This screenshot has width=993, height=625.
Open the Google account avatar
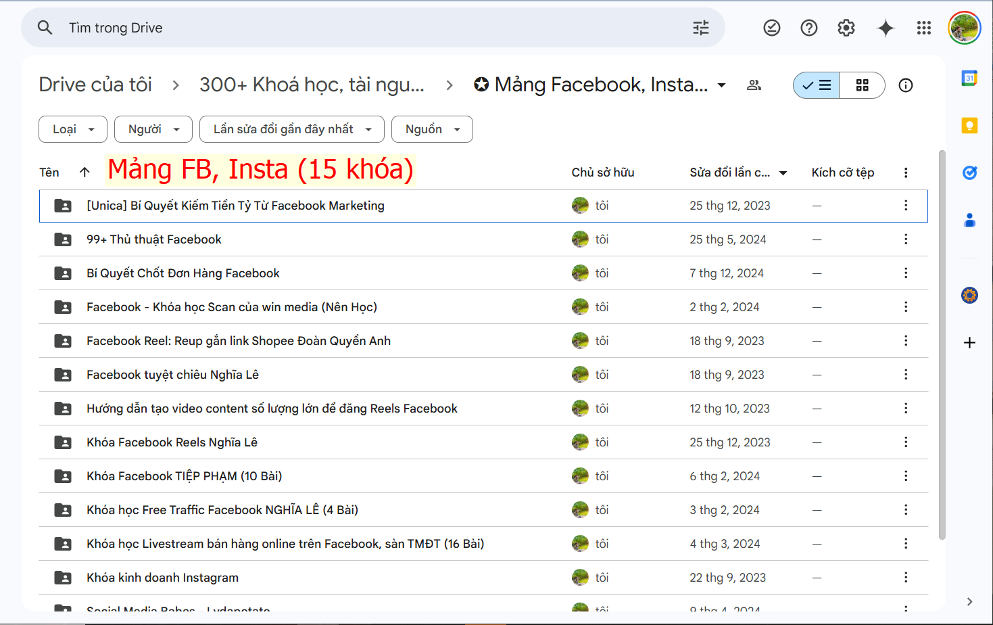(x=965, y=28)
